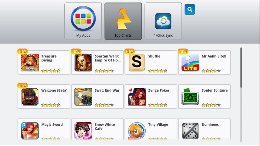Launch the Warzone (Beta) game icon
Screen dimensions: 260x146
tap(30, 97)
